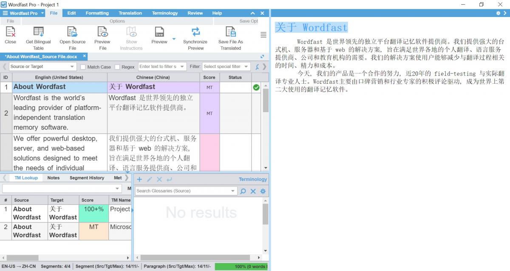Select the Notes tab
This screenshot has width=510, height=271.
pos(54,178)
